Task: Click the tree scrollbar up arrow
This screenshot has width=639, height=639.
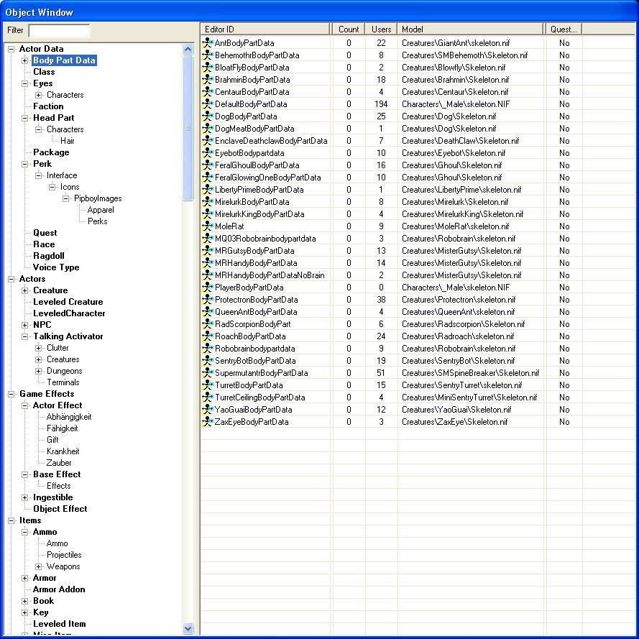Action: tap(188, 50)
